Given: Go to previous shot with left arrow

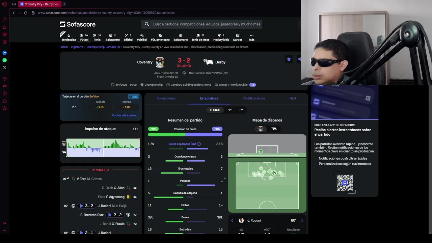Looking at the screenshot, I should (232, 220).
